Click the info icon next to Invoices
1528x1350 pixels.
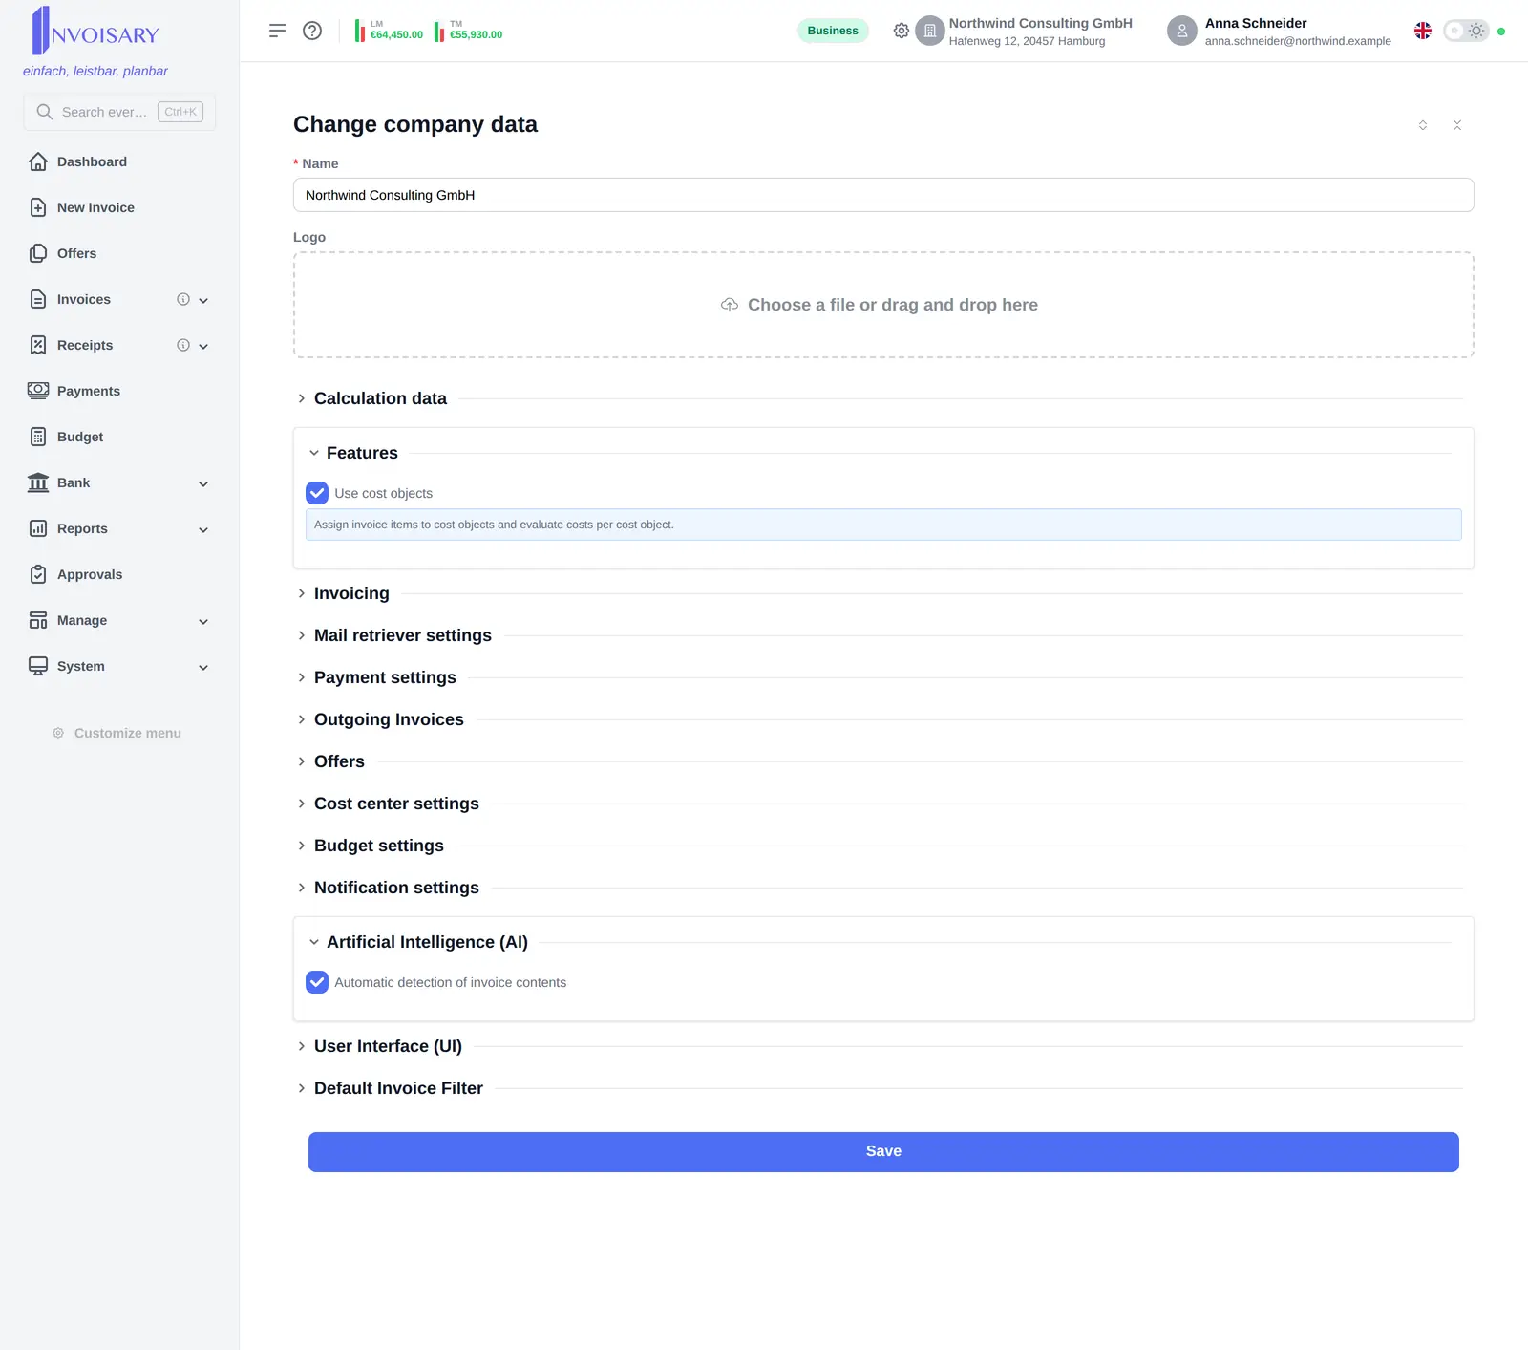click(x=183, y=299)
